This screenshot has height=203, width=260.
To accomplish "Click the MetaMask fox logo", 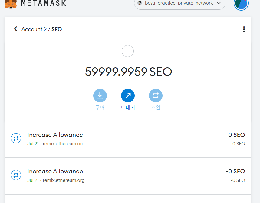I will tap(11, 3).
